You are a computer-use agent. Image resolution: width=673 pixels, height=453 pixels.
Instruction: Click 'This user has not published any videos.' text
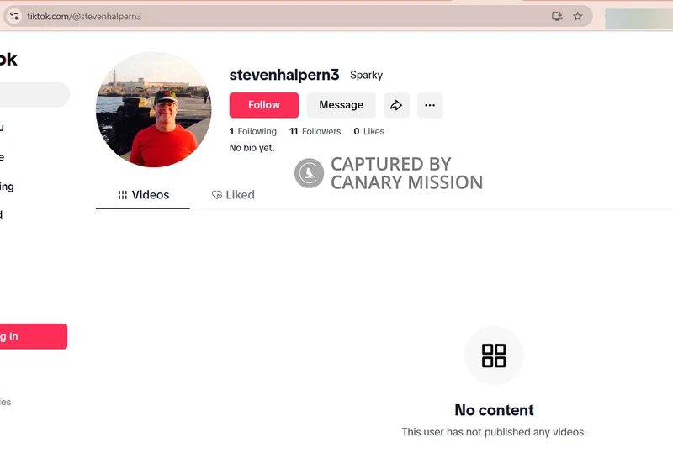click(x=494, y=432)
